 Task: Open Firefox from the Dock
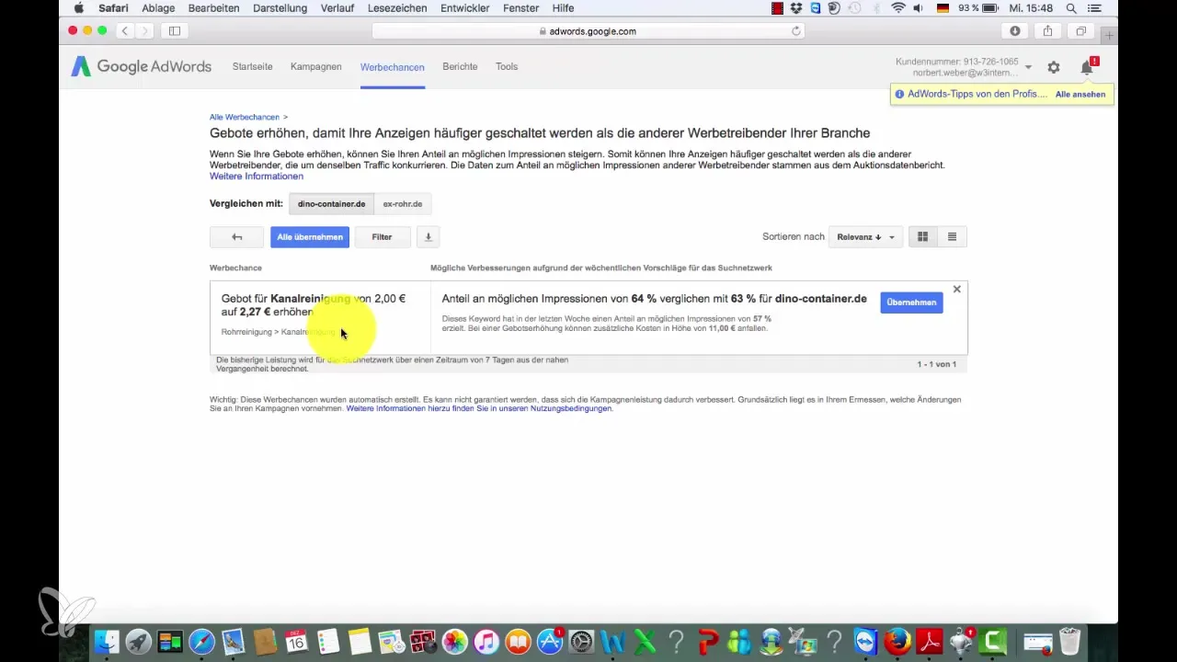[x=897, y=642]
